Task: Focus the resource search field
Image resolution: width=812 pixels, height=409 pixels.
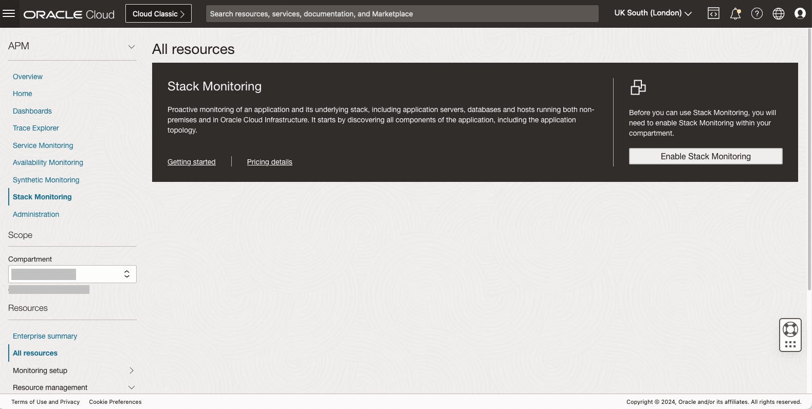Action: click(402, 14)
